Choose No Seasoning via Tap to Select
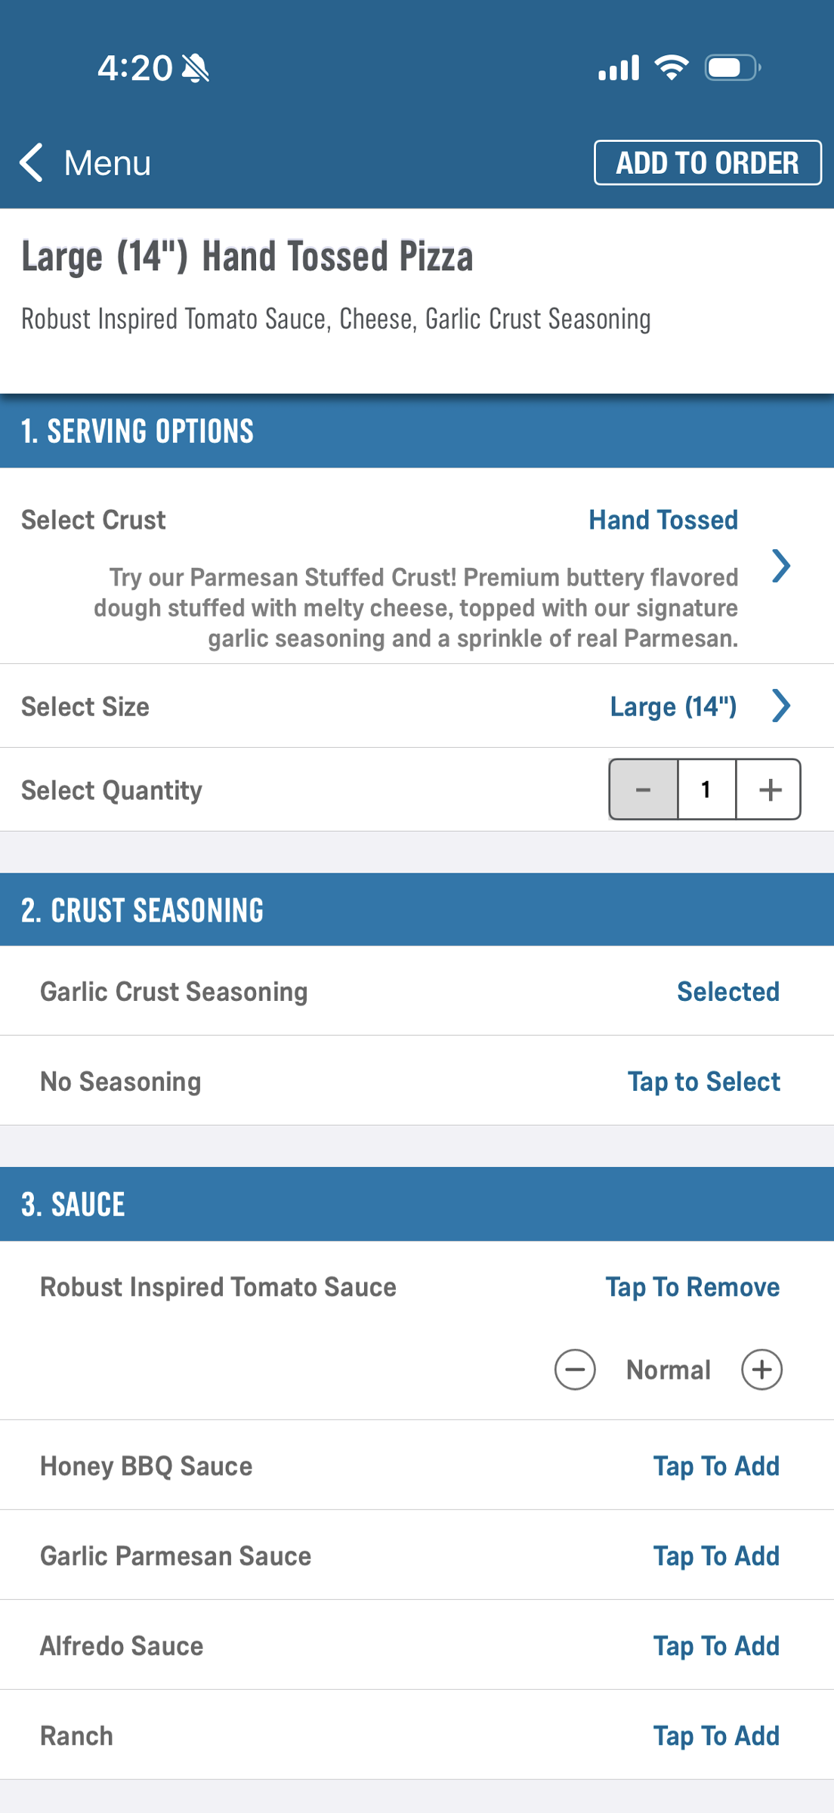 pos(704,1082)
